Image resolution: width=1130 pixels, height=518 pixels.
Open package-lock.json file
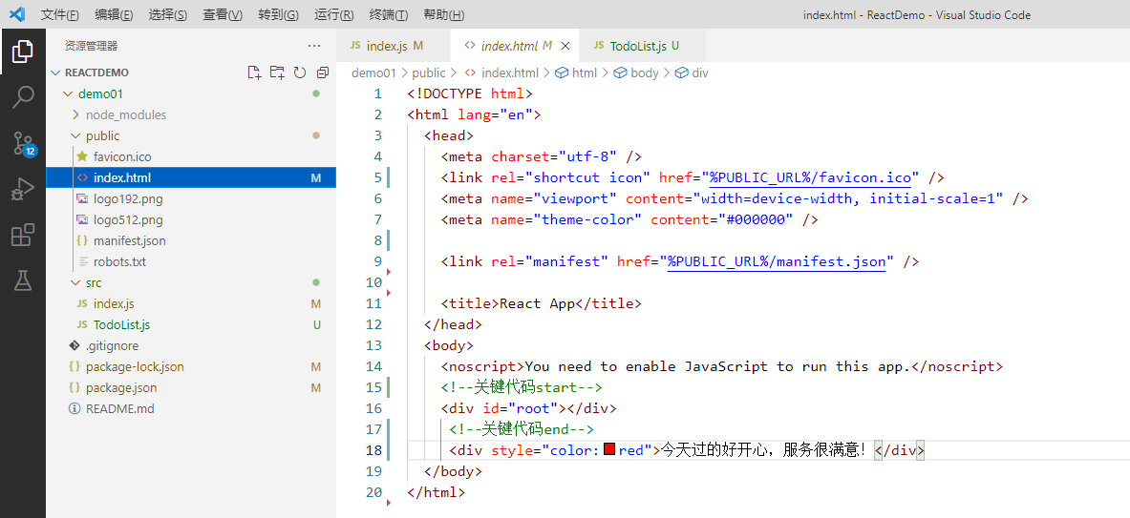click(x=191, y=367)
